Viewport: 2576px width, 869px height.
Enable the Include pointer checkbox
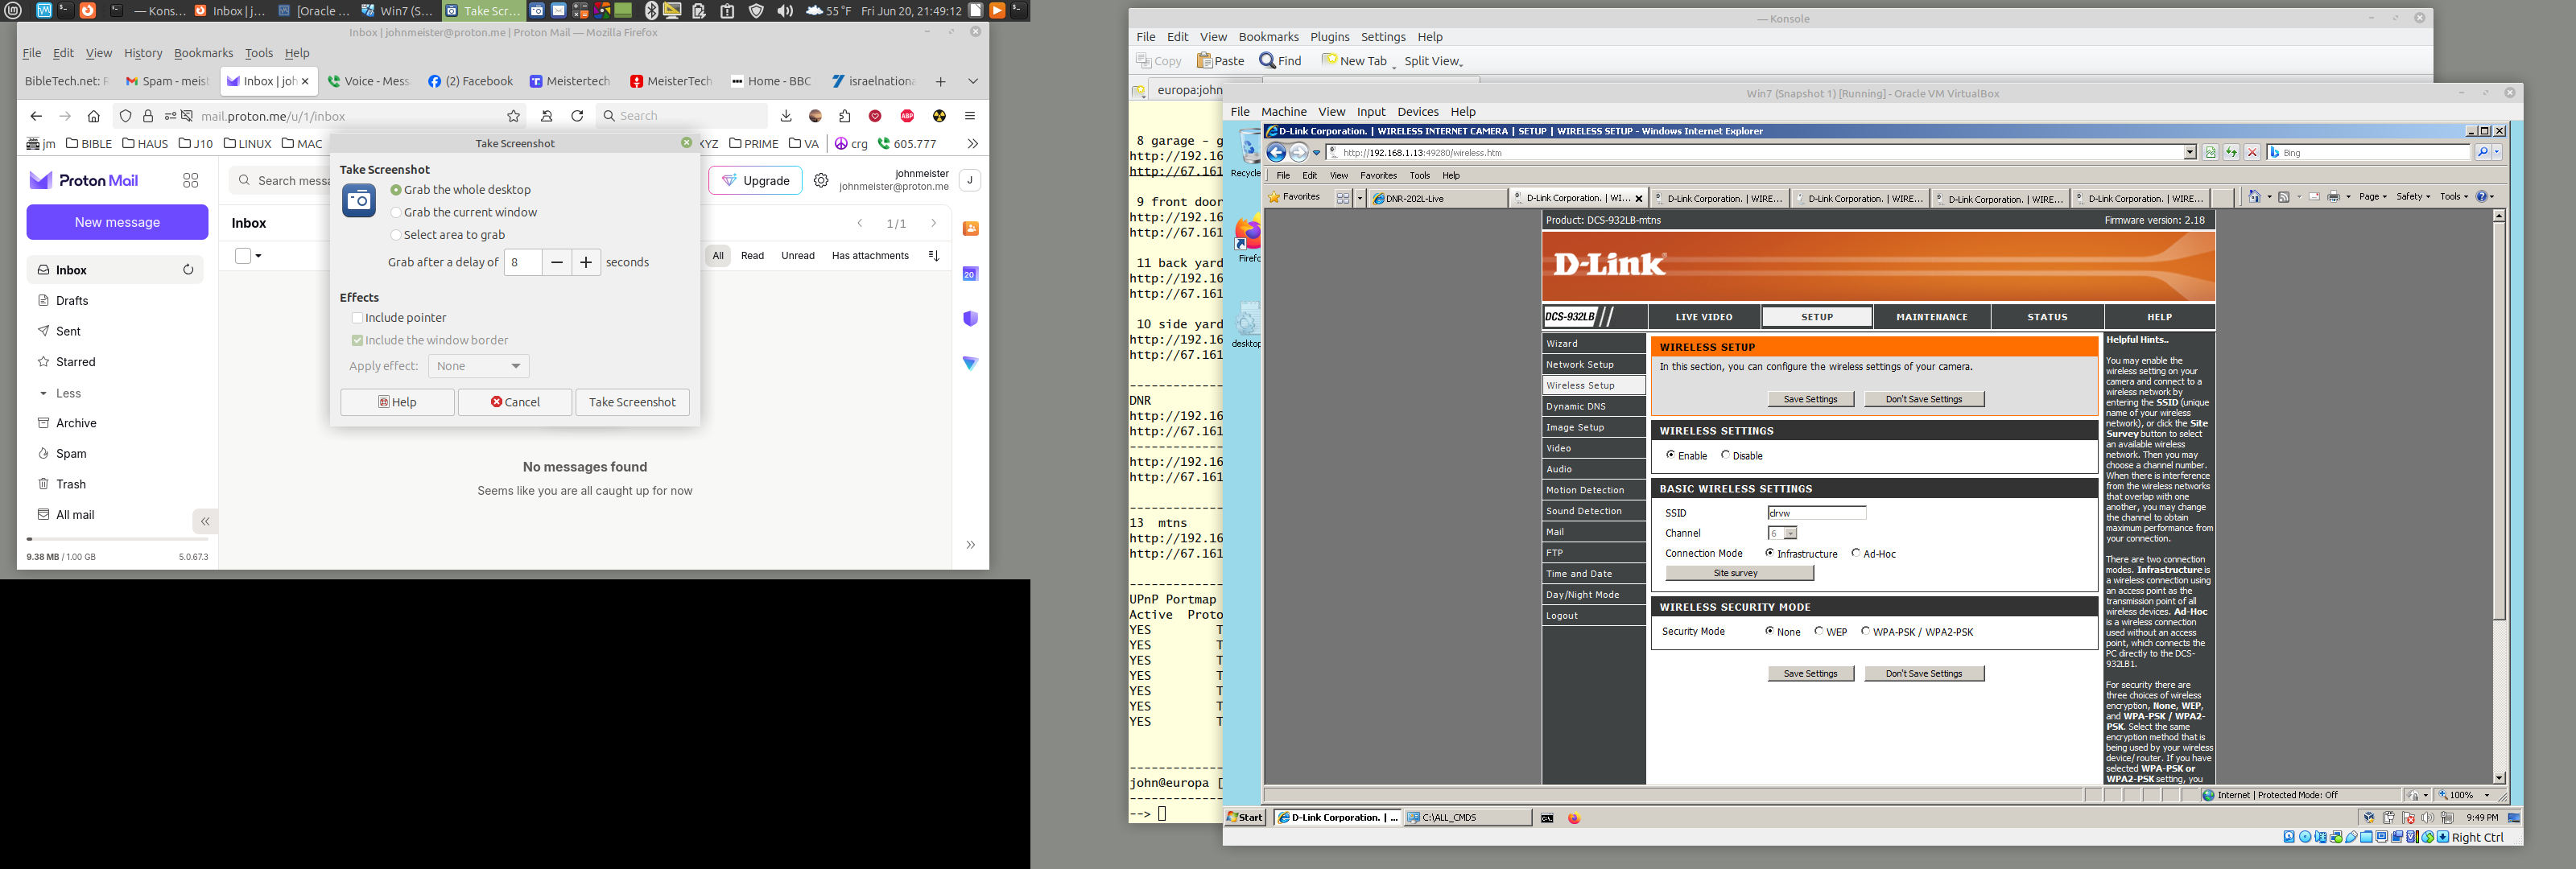click(x=357, y=318)
